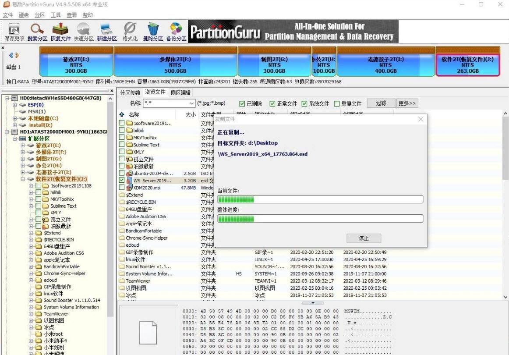Click the XDM2020.msi file icon
The image size is (509, 355).
coord(130,188)
